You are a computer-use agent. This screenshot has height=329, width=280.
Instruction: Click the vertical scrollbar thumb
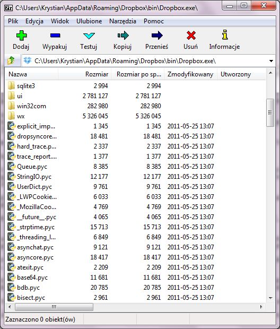[x=270, y=112]
